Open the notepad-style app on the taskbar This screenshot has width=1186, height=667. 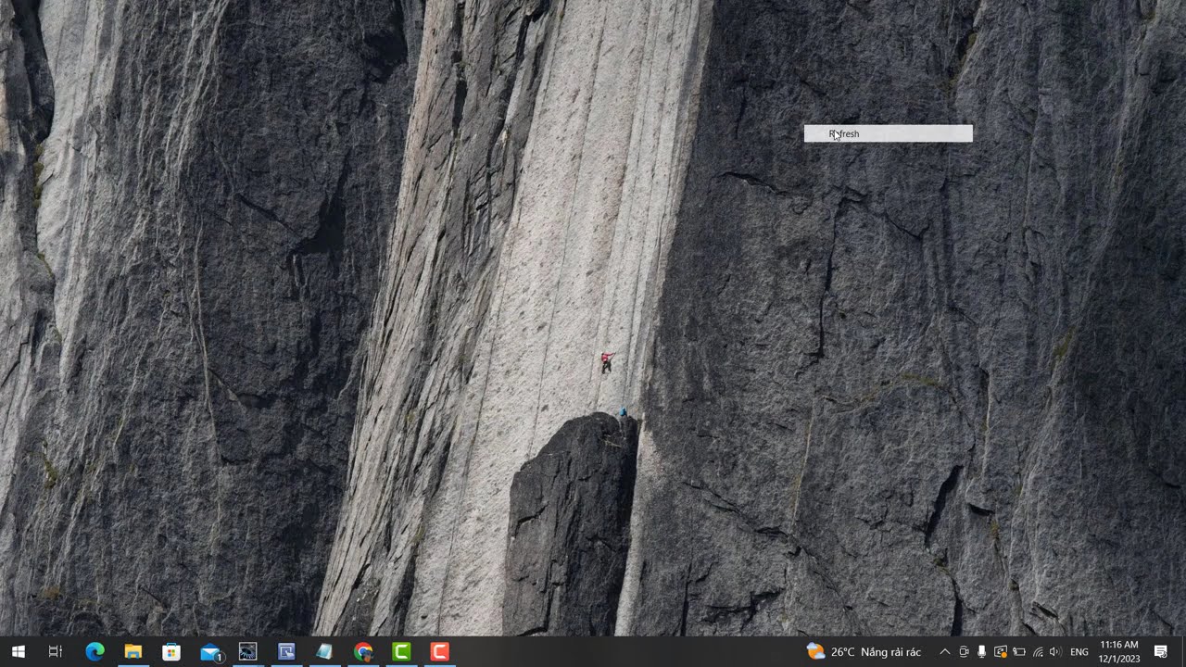click(x=324, y=652)
